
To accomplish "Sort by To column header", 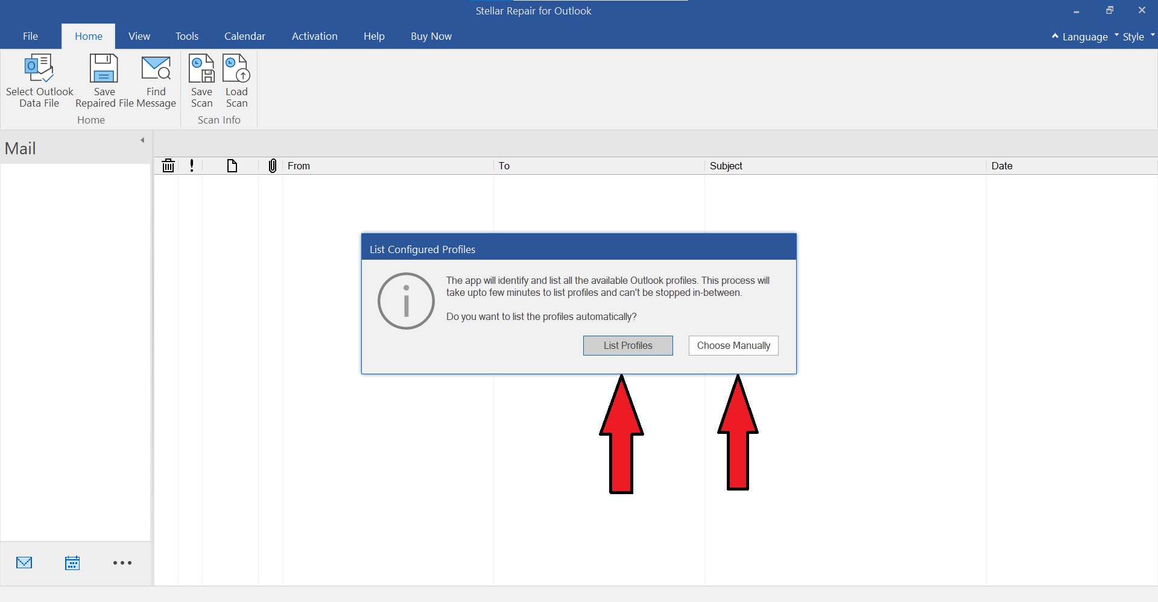I will point(599,166).
